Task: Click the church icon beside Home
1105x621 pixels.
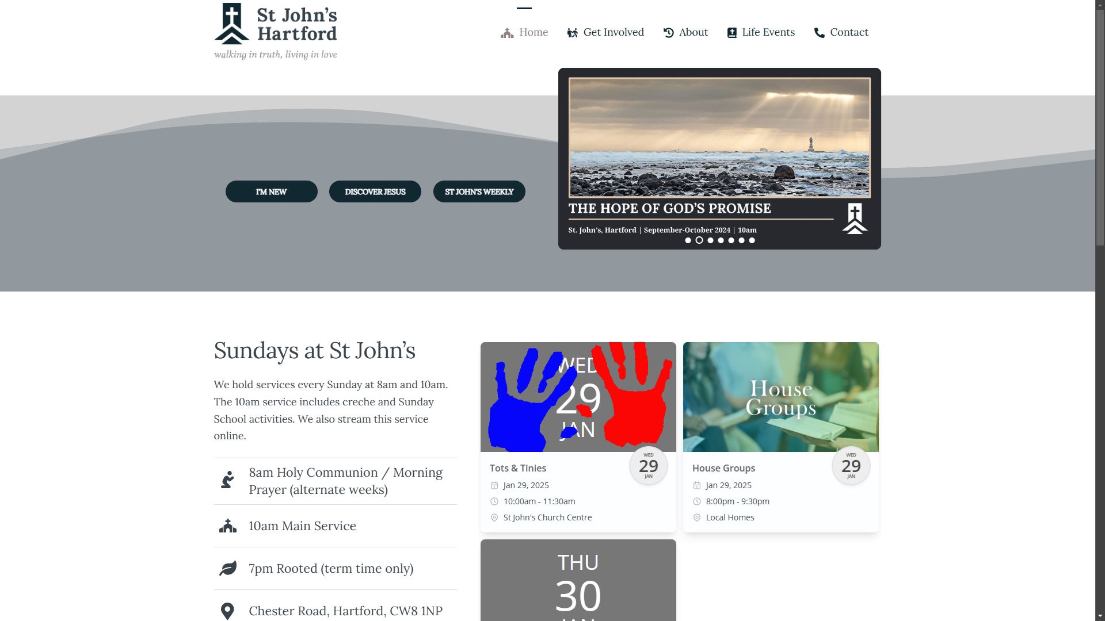Action: 506,33
